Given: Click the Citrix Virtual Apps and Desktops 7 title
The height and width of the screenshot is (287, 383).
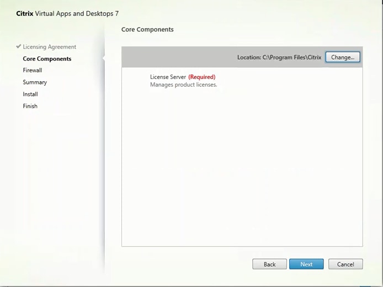Looking at the screenshot, I should 67,13.
